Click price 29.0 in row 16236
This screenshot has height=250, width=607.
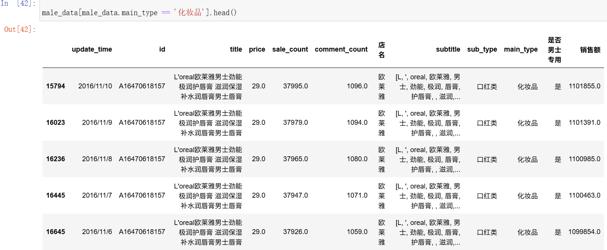[259, 159]
